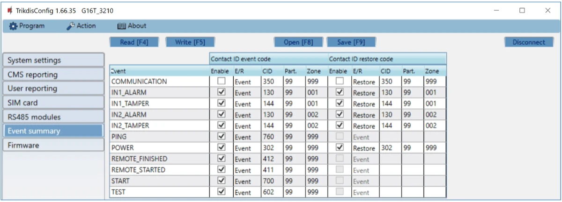562x202 pixels.
Task: Click the TrikdisConfig app icon in title bar
Action: tap(9, 10)
